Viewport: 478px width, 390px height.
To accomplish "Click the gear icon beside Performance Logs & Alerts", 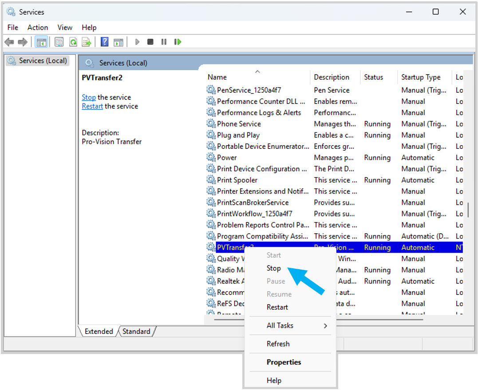I will pyautogui.click(x=211, y=112).
